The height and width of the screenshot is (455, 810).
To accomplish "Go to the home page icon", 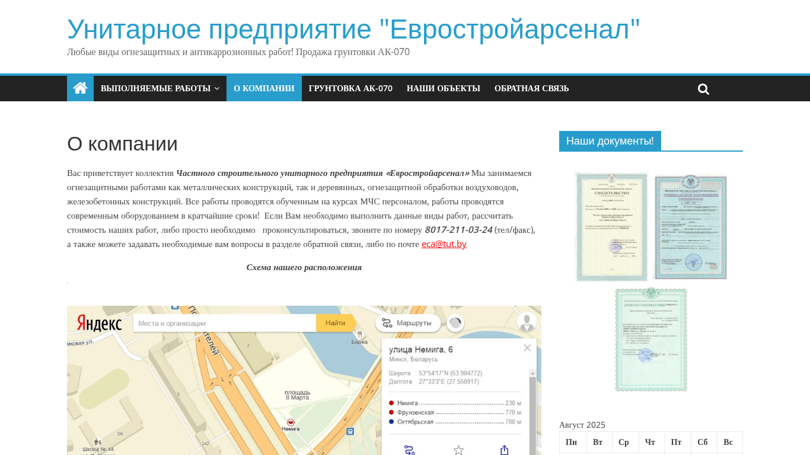I will coord(80,88).
